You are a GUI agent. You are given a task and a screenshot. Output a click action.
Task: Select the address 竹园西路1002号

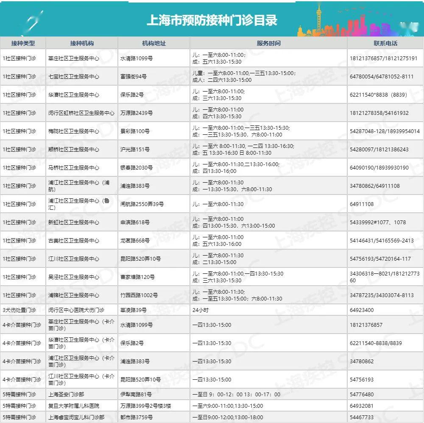[x=139, y=295]
